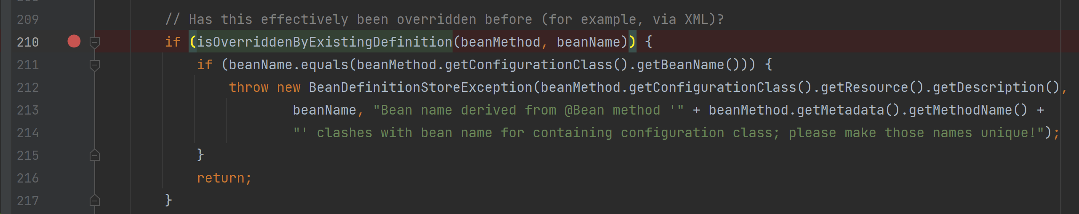Viewport: 1079px width, 214px height.
Task: Click the "clashes with bean name" string literal
Action: pos(463,133)
